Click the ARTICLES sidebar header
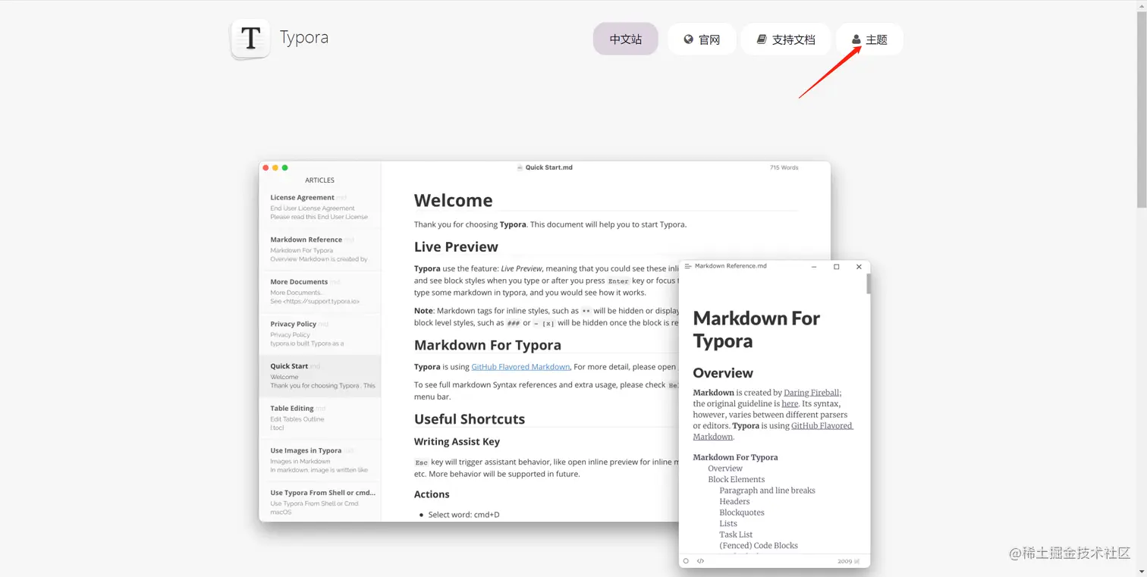The image size is (1147, 577). (x=319, y=180)
